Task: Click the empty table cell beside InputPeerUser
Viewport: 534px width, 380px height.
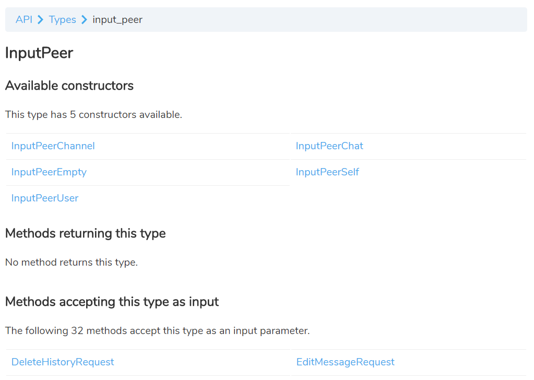Action: point(408,198)
